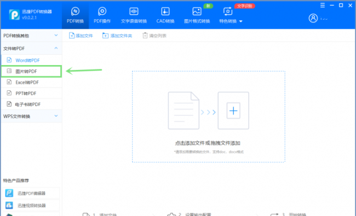Click the user account avatar icon

(313, 18)
